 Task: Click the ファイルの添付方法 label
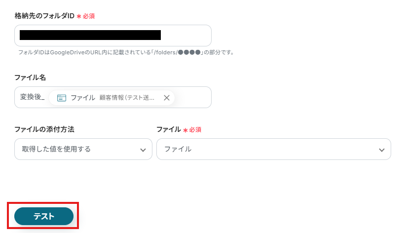[x=48, y=129]
